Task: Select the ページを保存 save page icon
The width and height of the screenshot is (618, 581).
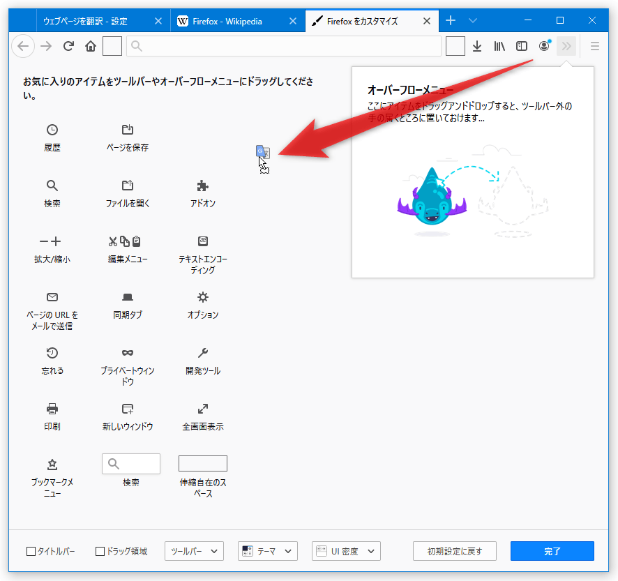Action: click(x=128, y=130)
